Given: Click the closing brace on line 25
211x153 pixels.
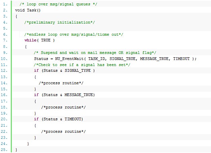Looking at the screenshot, I should pyautogui.click(x=16, y=150).
